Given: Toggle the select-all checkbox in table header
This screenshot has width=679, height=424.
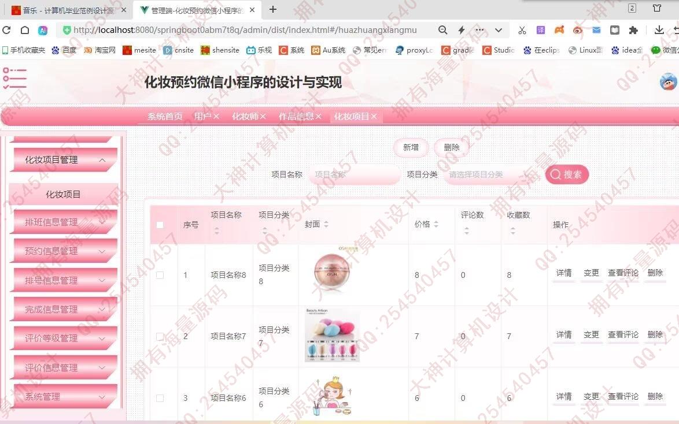Looking at the screenshot, I should [160, 225].
